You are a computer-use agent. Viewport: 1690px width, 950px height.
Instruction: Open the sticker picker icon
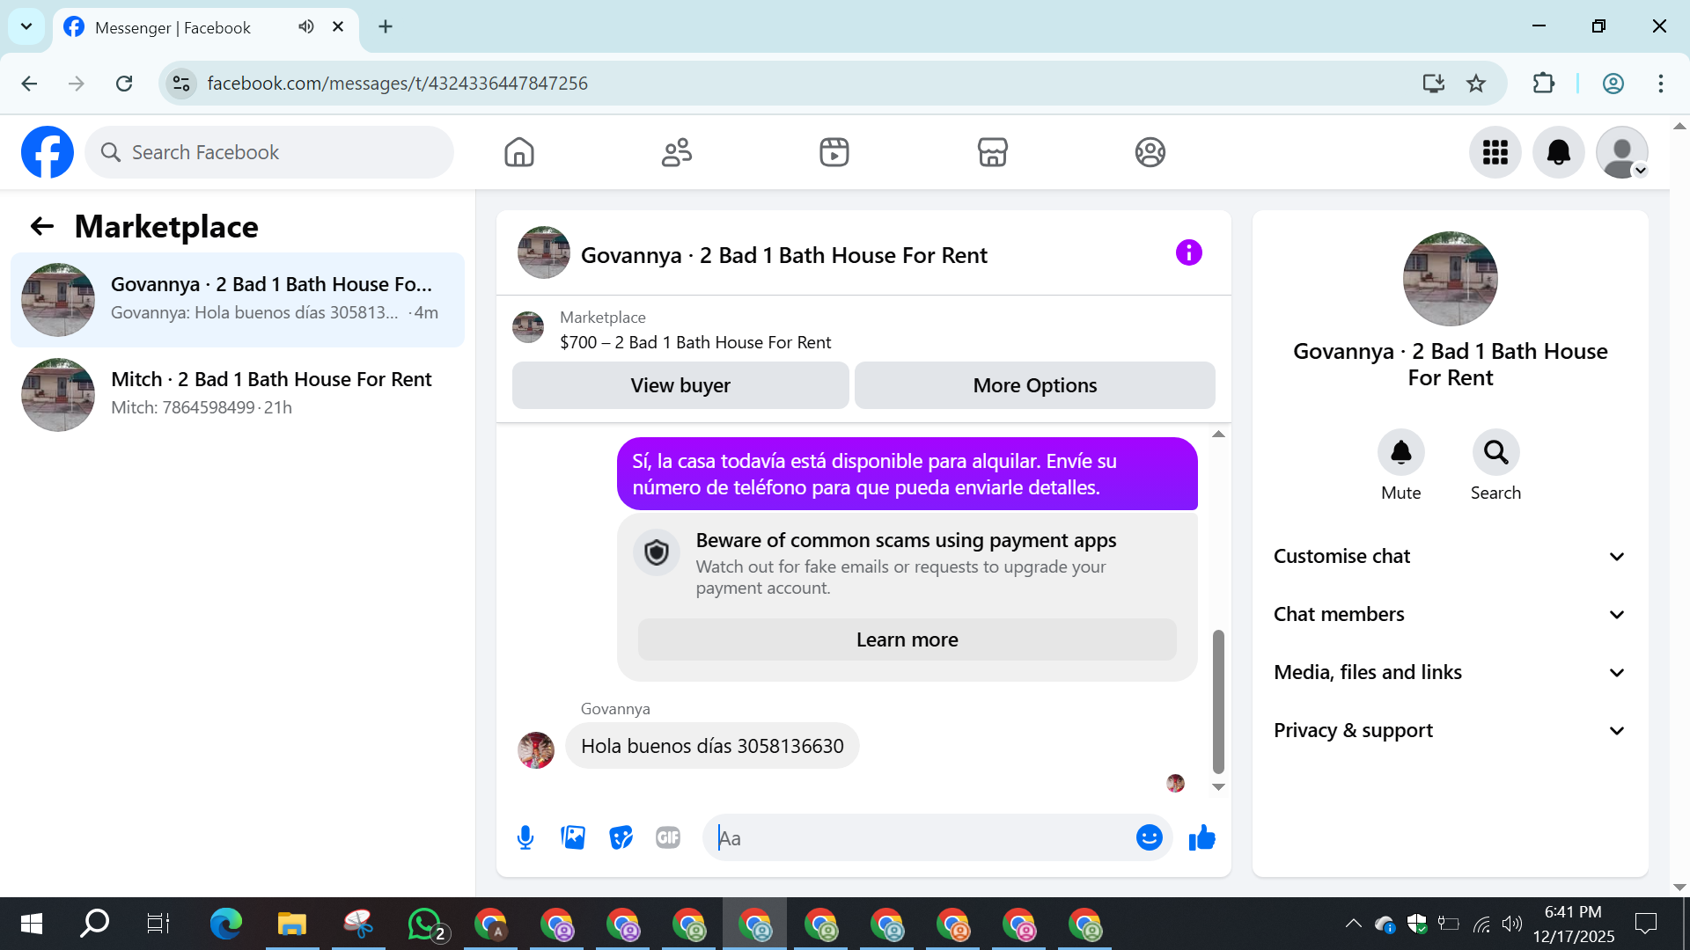[621, 837]
